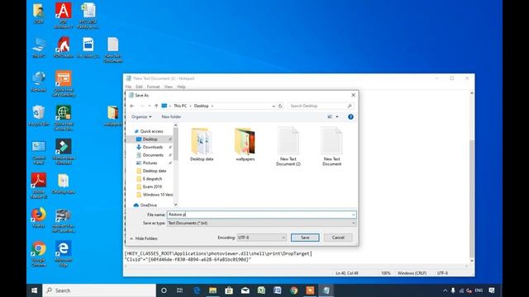Image resolution: width=529 pixels, height=297 pixels.
Task: Open Excel from taskbar
Action: pyautogui.click(x=261, y=290)
